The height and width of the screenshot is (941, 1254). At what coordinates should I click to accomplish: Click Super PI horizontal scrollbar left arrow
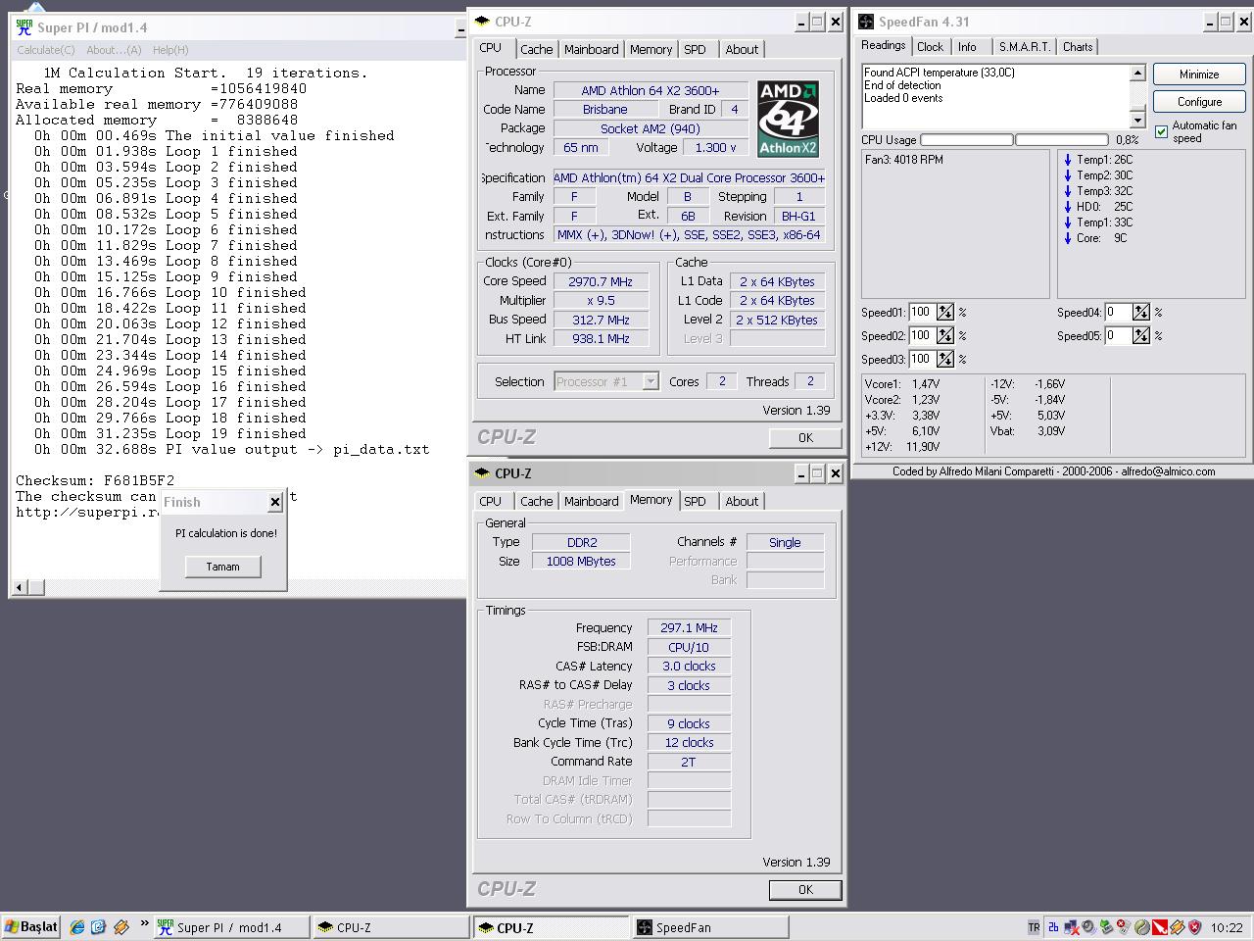point(20,587)
